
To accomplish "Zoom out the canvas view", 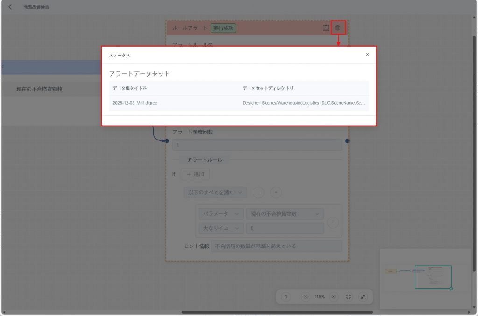I will pos(305,297).
